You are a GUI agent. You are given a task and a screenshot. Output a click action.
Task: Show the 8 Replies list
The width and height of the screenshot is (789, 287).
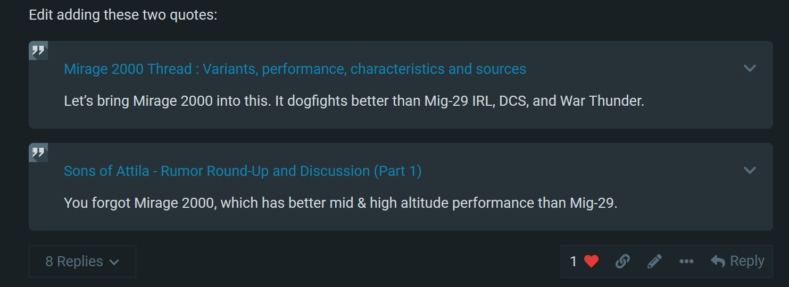(x=82, y=261)
